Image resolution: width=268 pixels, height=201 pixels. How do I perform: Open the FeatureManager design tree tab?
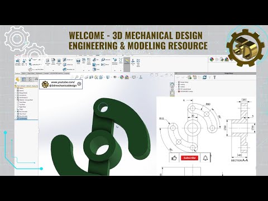pos(17,79)
